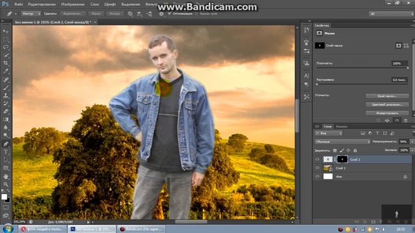This screenshot has height=233, width=415.
Task: Open layer filter Вид dropdown
Action: [329, 133]
